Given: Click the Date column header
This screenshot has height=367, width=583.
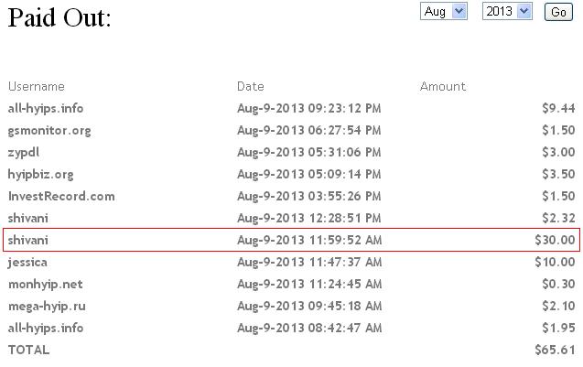Looking at the screenshot, I should [x=250, y=86].
